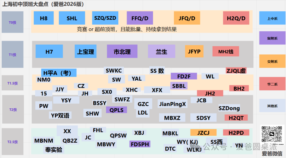Select the SS 数 label
This screenshot has height=158, width=286.
(x=157, y=71)
